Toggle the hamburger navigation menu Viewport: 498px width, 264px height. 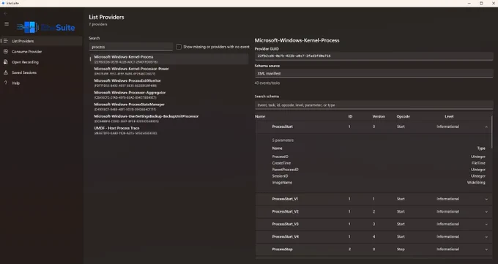coord(7,24)
